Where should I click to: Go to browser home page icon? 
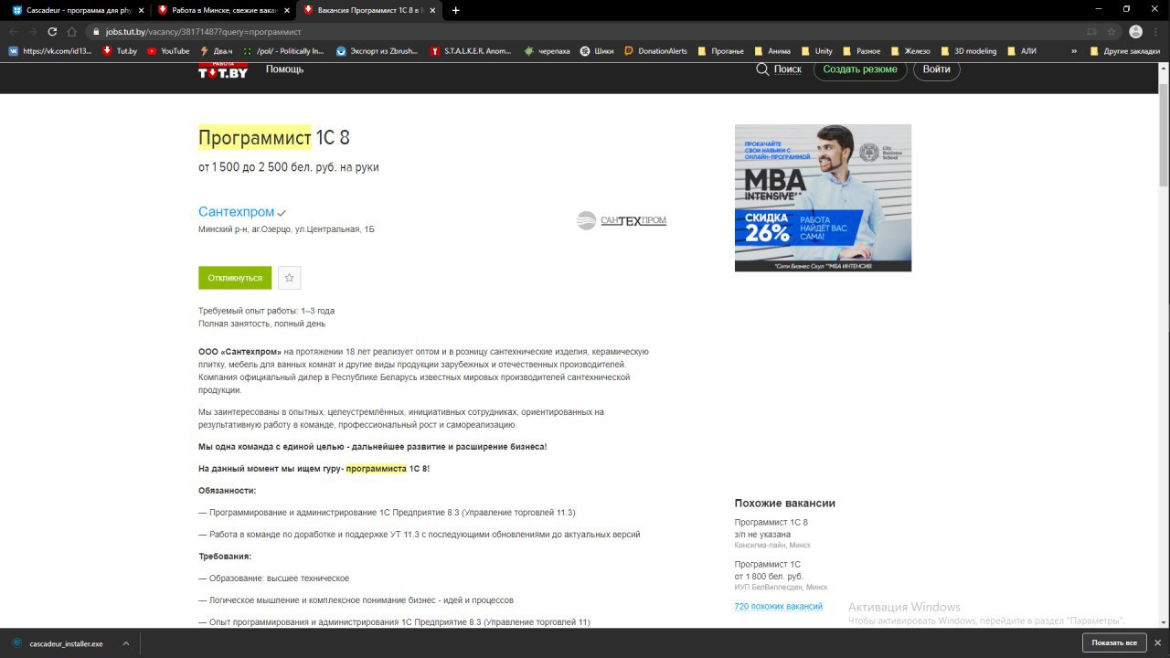[x=72, y=31]
